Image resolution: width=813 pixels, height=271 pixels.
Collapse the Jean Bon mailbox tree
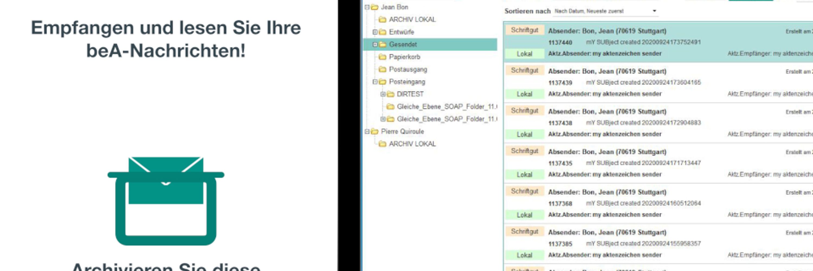click(x=367, y=7)
